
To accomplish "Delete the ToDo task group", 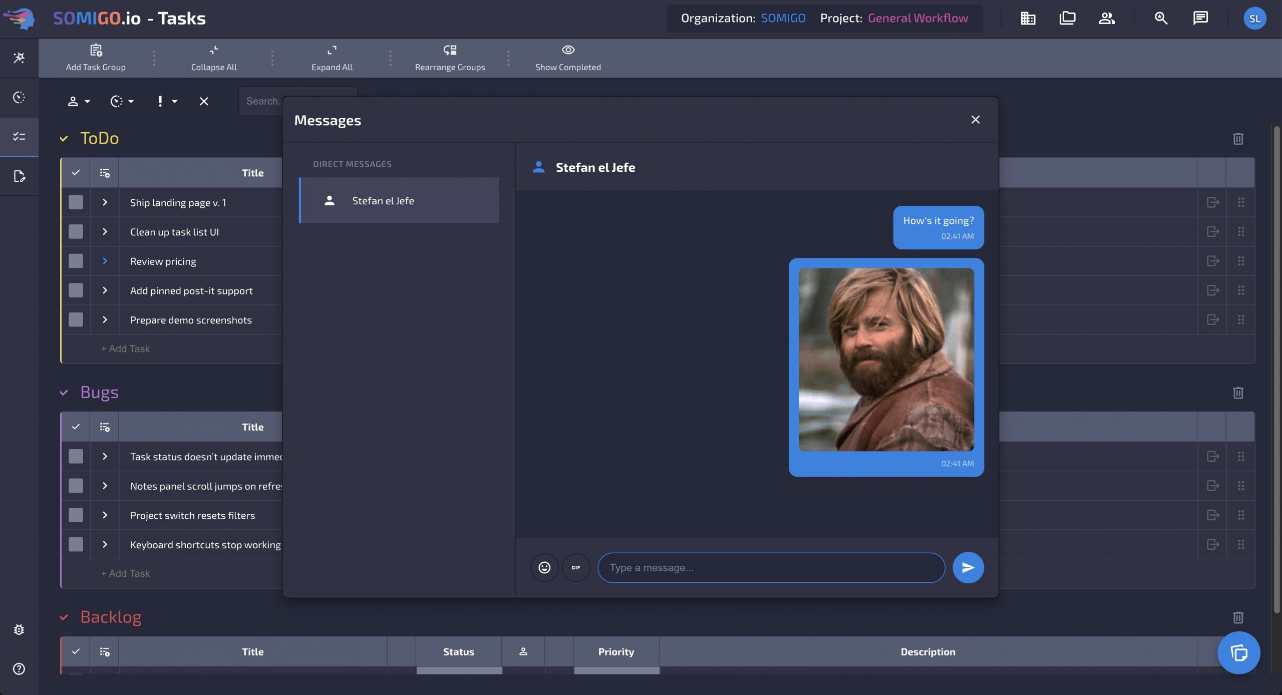I will 1238,139.
